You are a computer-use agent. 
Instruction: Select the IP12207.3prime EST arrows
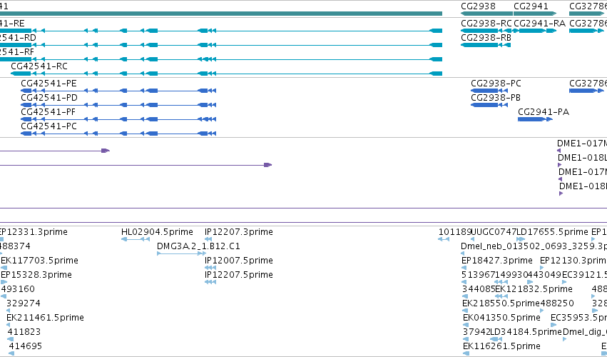208,239
